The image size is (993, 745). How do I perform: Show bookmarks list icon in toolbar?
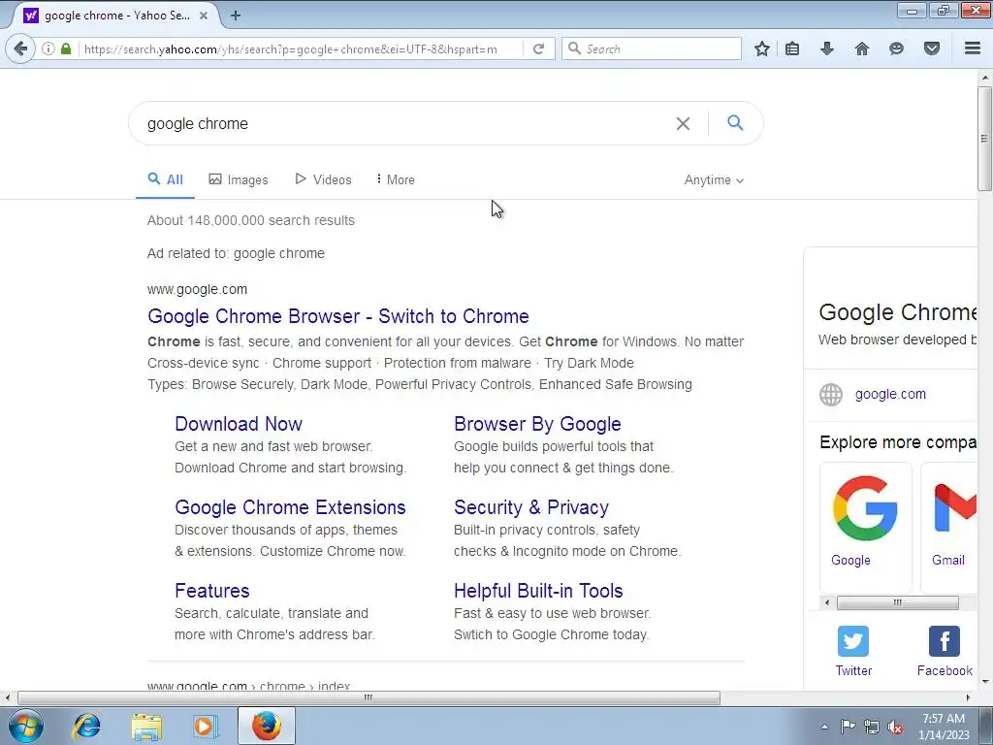coord(792,49)
